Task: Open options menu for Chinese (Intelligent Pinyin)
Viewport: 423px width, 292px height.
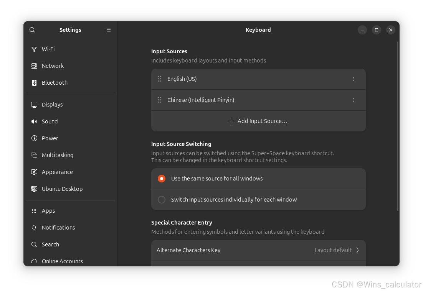Action: 354,100
